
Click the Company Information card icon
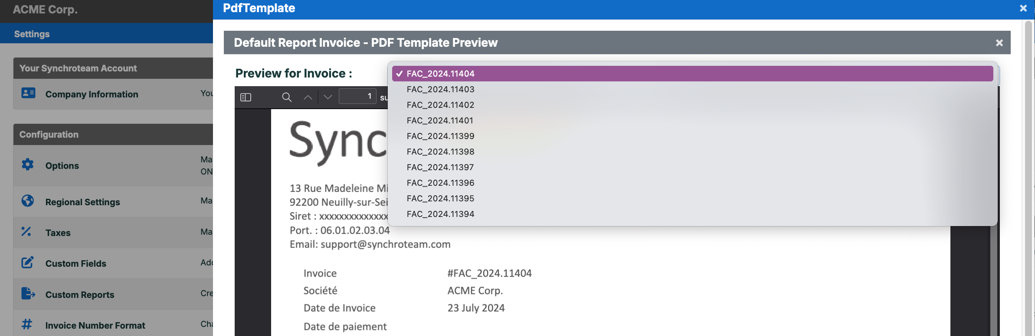[x=28, y=93]
